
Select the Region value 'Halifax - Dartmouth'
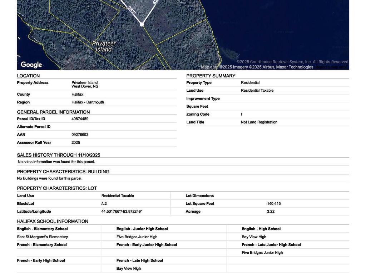tap(88, 102)
